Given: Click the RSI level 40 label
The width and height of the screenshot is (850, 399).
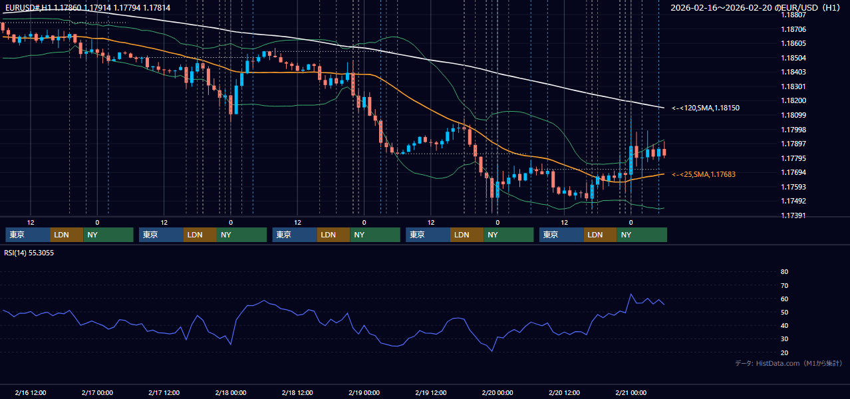Looking at the screenshot, I should (784, 326).
